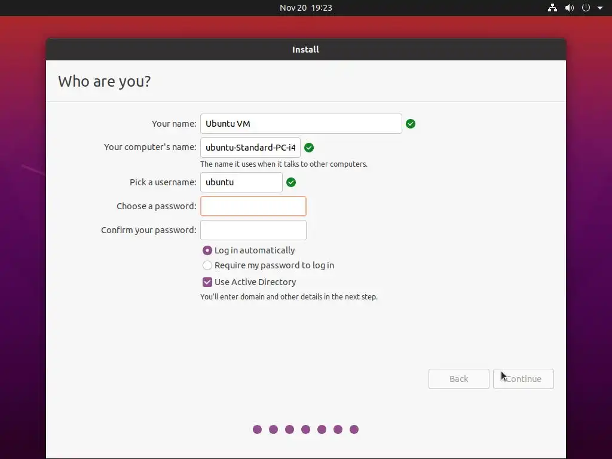
Task: Click the Pick a username field
Action: click(241, 182)
